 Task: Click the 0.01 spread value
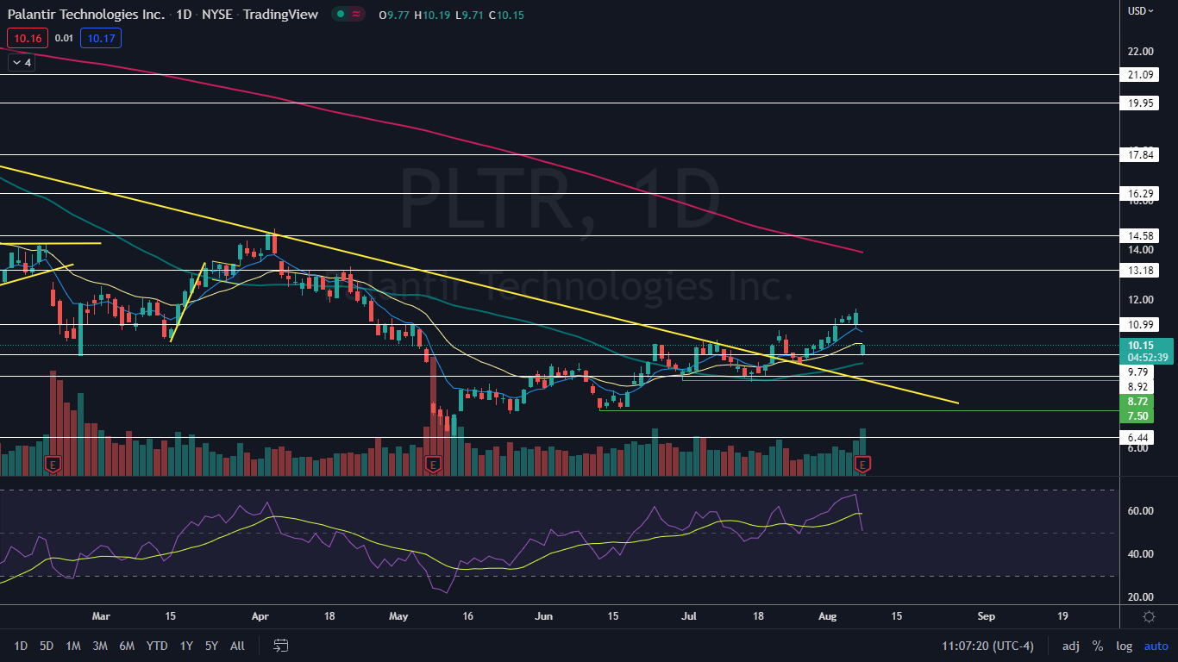pyautogui.click(x=64, y=37)
